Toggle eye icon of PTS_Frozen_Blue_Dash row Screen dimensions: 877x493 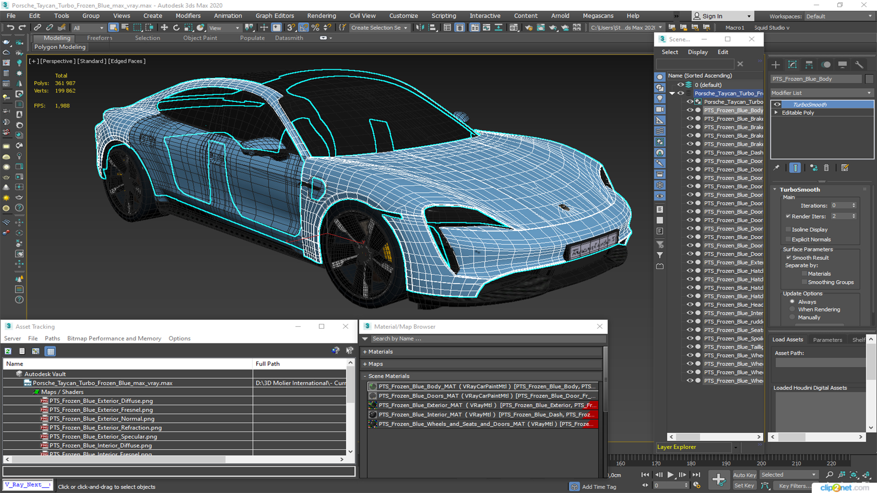point(690,152)
